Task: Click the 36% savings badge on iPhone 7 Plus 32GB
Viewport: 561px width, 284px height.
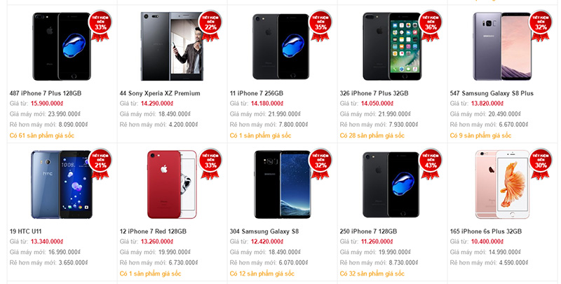Action: 431,25
